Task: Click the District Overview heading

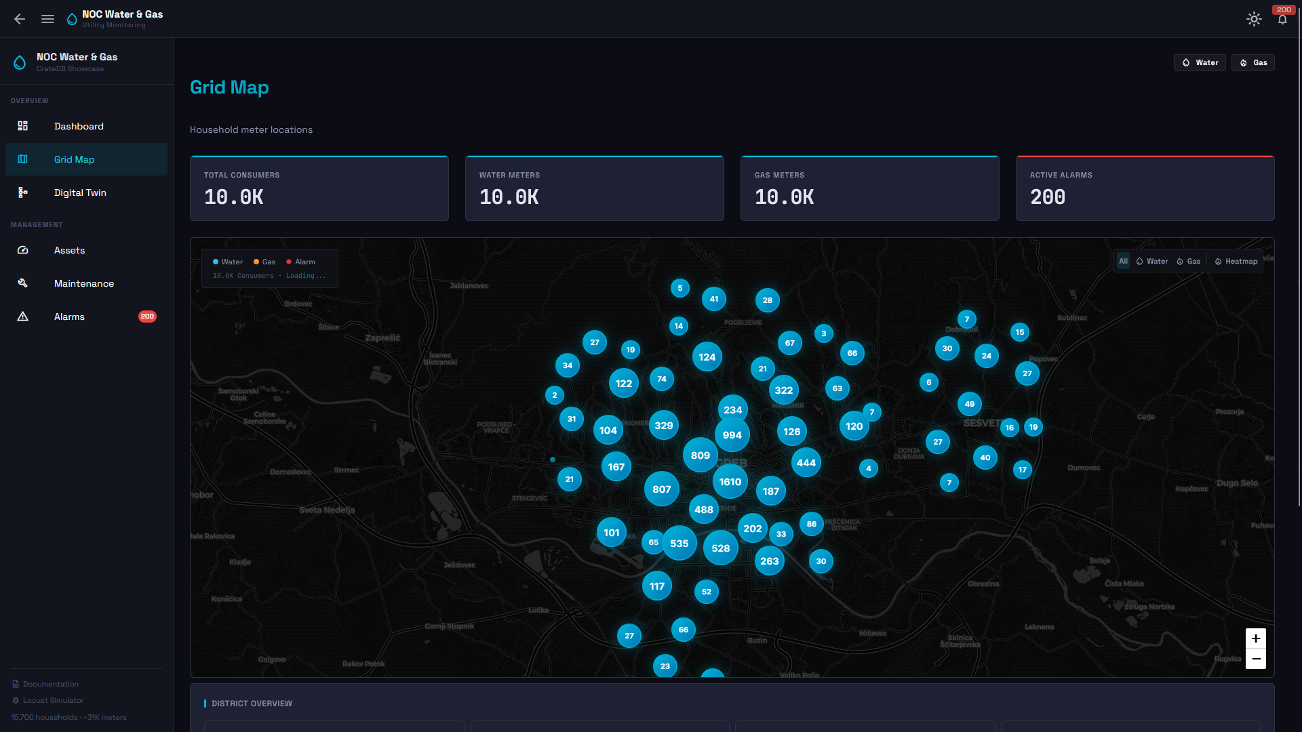Action: pyautogui.click(x=252, y=704)
